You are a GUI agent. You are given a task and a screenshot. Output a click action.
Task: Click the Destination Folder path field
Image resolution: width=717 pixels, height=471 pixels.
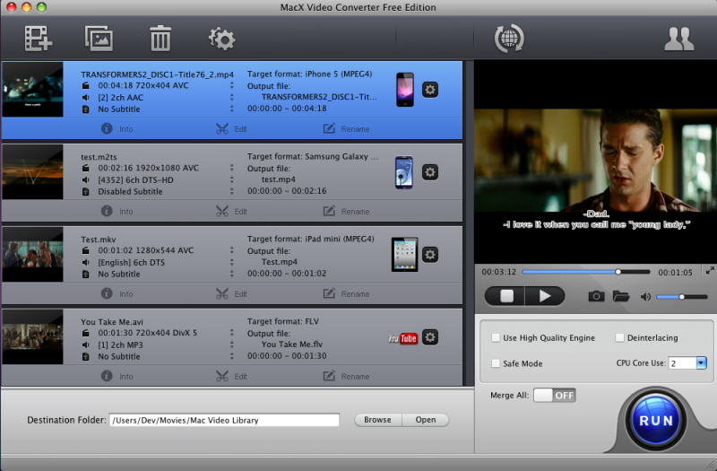tap(224, 420)
